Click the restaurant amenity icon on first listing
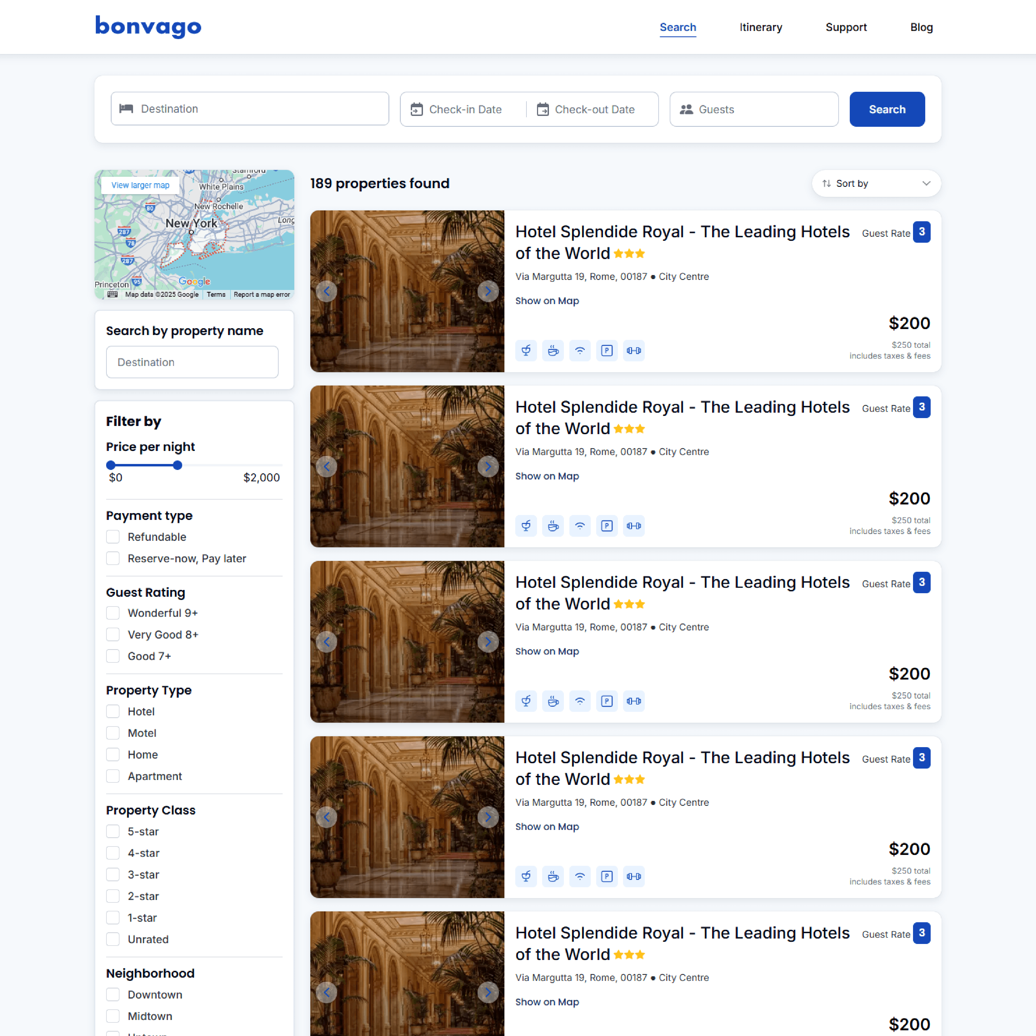This screenshot has height=1036, width=1036. (526, 351)
